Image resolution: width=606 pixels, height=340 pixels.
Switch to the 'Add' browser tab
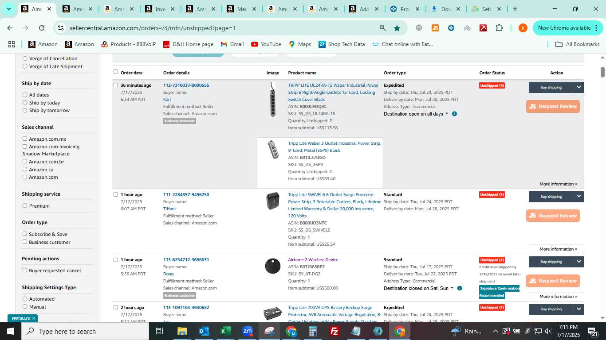364,9
